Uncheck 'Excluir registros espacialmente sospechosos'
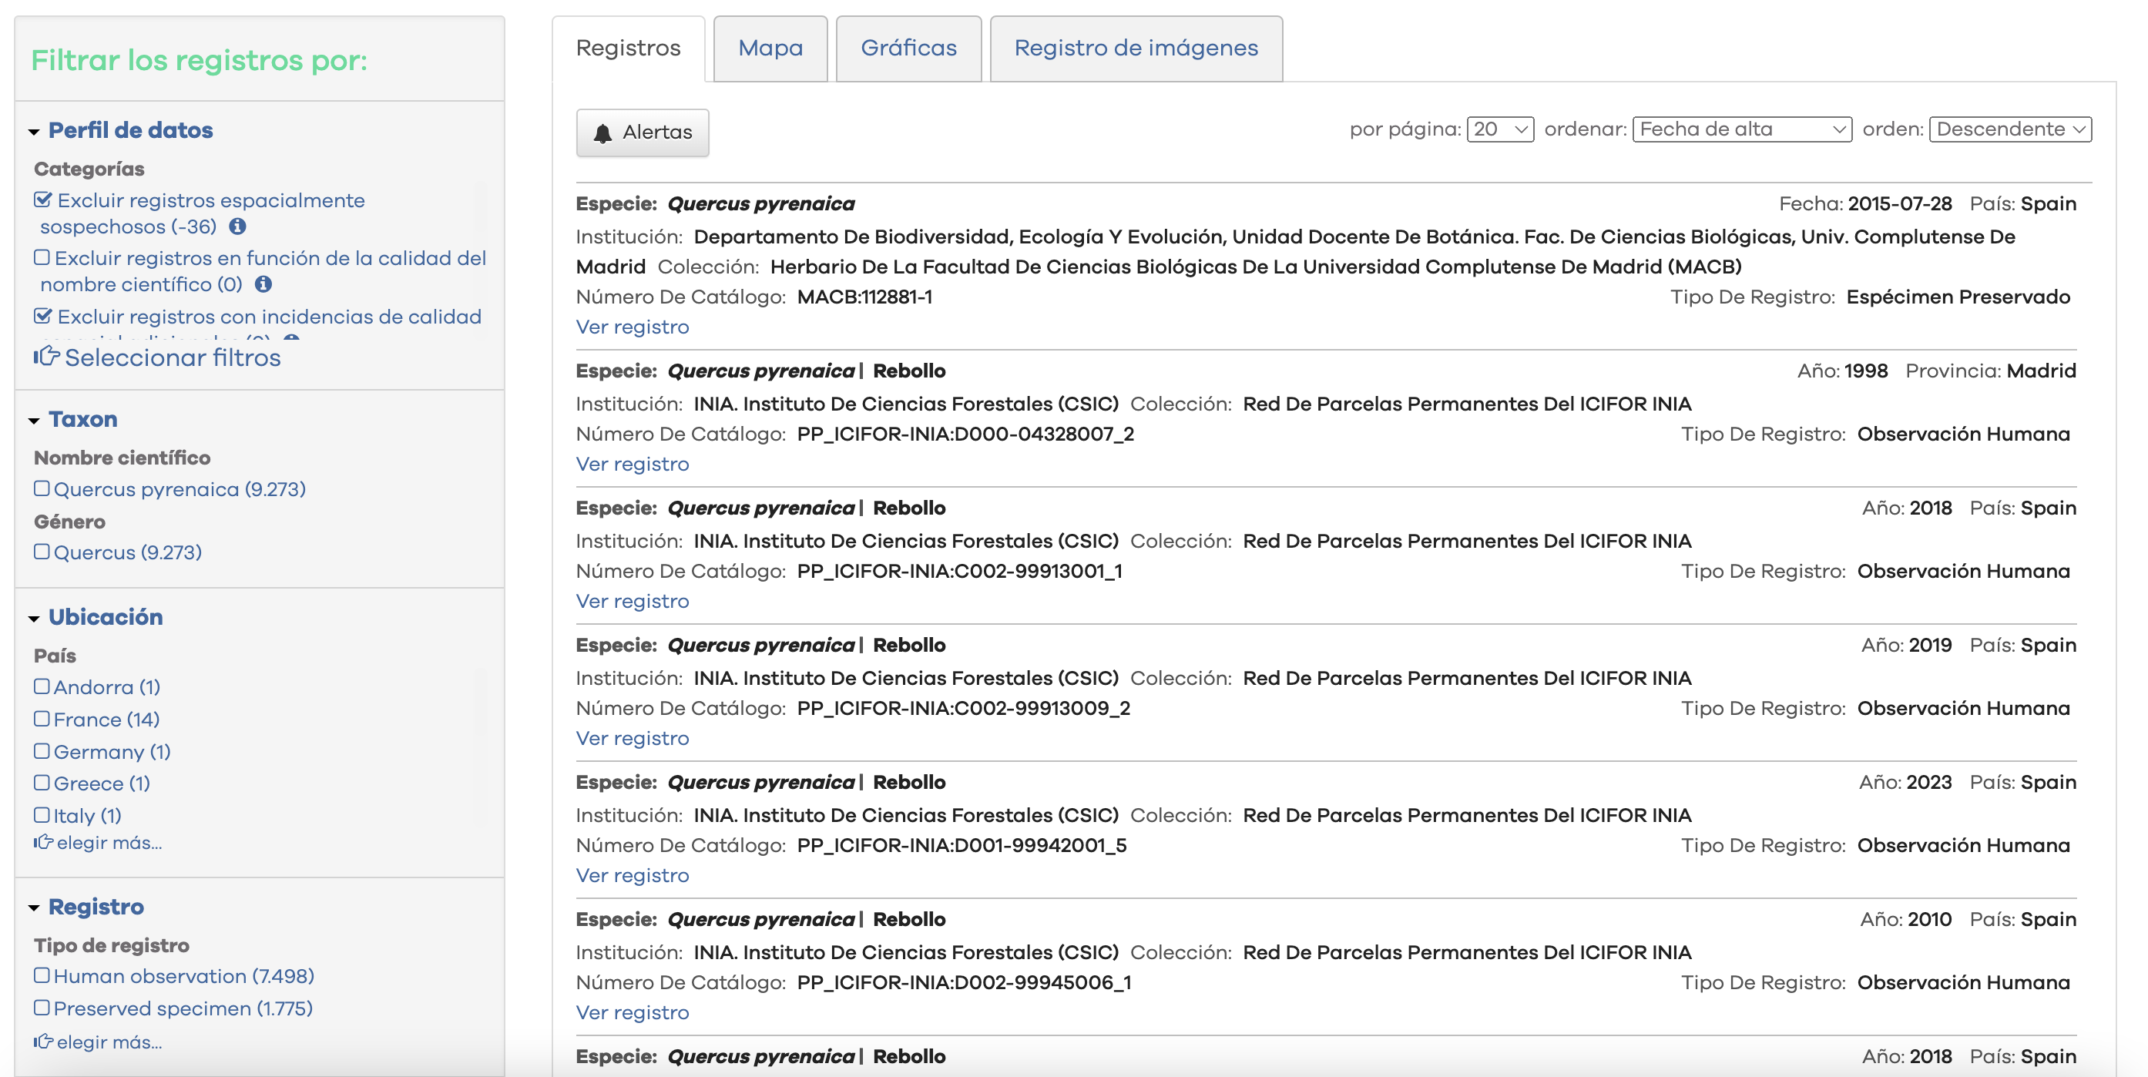The width and height of the screenshot is (2148, 1077). [x=42, y=200]
